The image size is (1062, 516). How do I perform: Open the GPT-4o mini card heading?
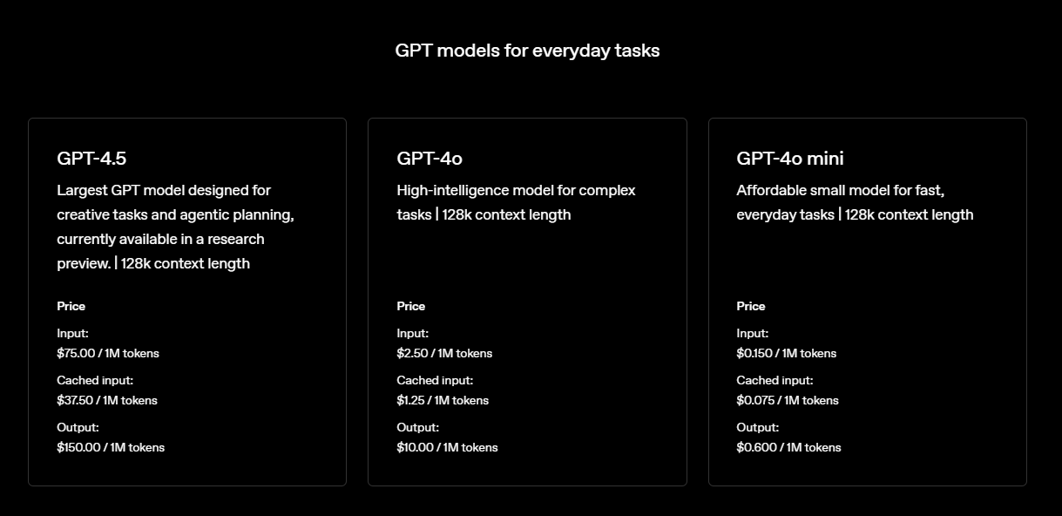[790, 159]
